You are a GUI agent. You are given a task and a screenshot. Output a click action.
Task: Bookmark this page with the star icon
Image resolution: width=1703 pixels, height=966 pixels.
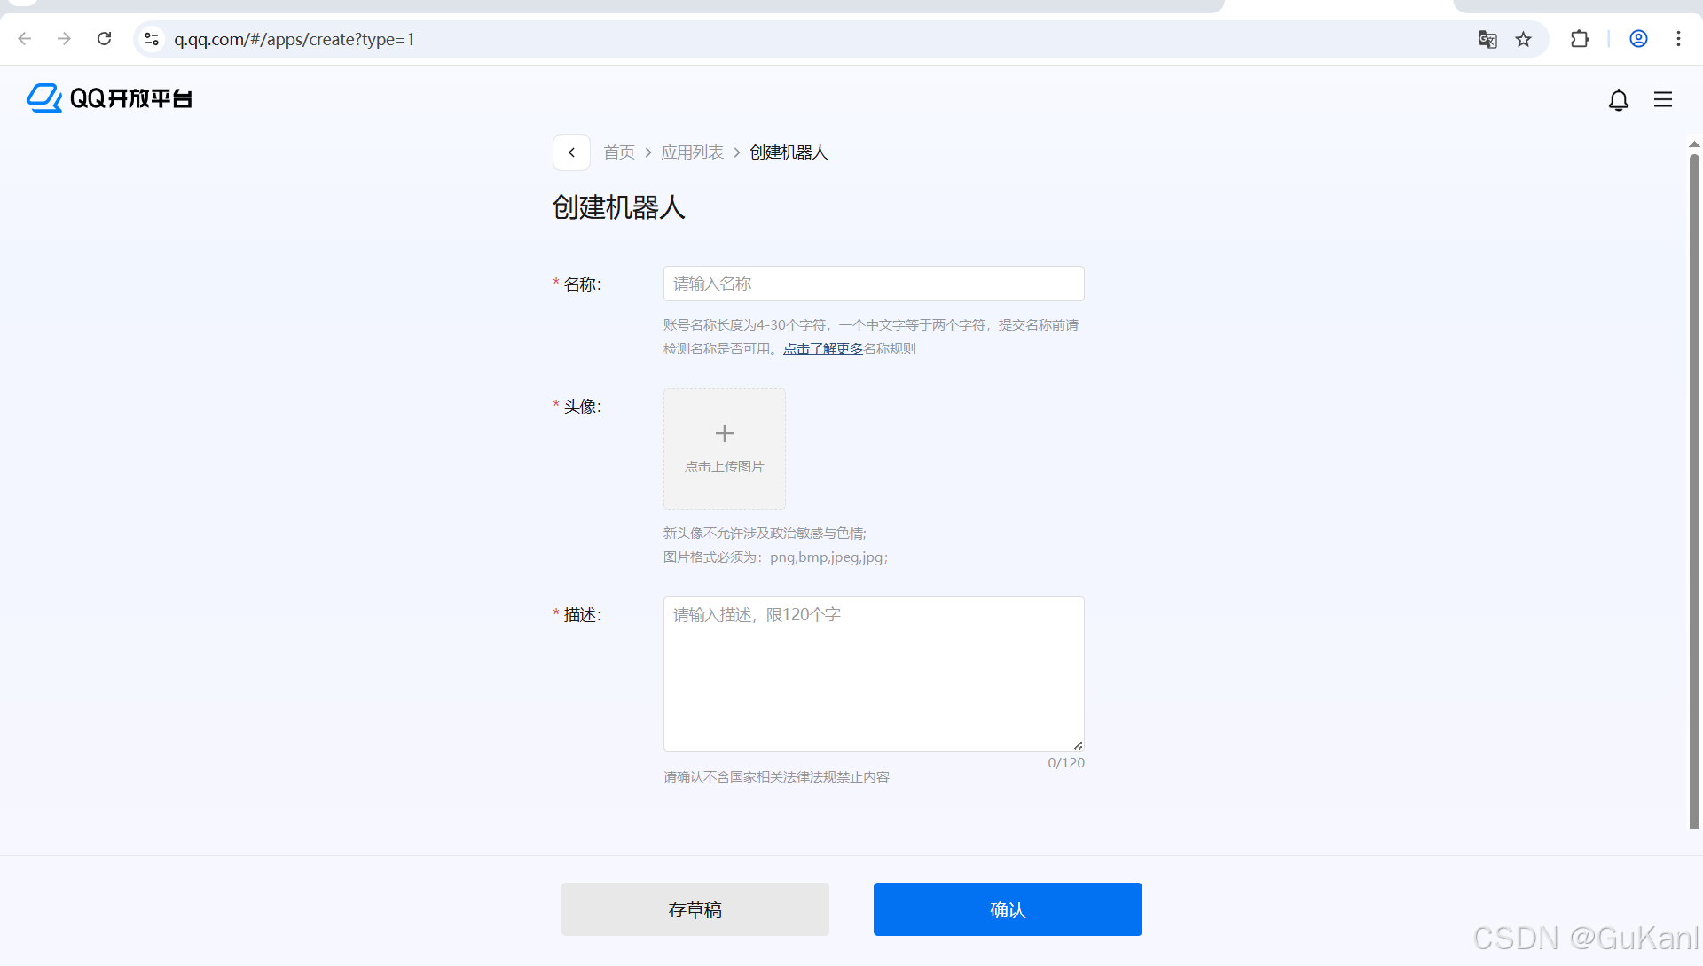pyautogui.click(x=1523, y=39)
